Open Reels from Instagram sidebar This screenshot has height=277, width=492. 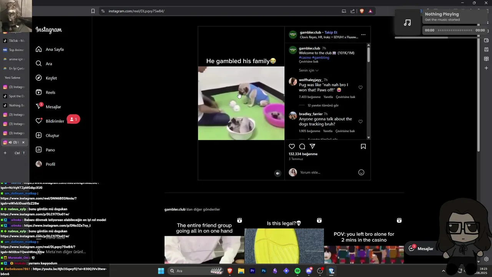pos(45,92)
